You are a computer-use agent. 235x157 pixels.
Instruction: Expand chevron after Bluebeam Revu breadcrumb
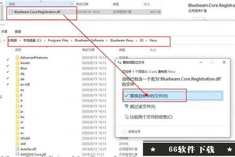click(137, 40)
